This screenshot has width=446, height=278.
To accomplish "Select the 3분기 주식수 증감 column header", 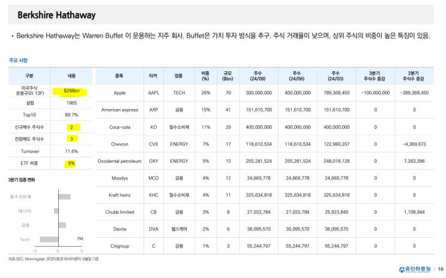I will pyautogui.click(x=375, y=76).
